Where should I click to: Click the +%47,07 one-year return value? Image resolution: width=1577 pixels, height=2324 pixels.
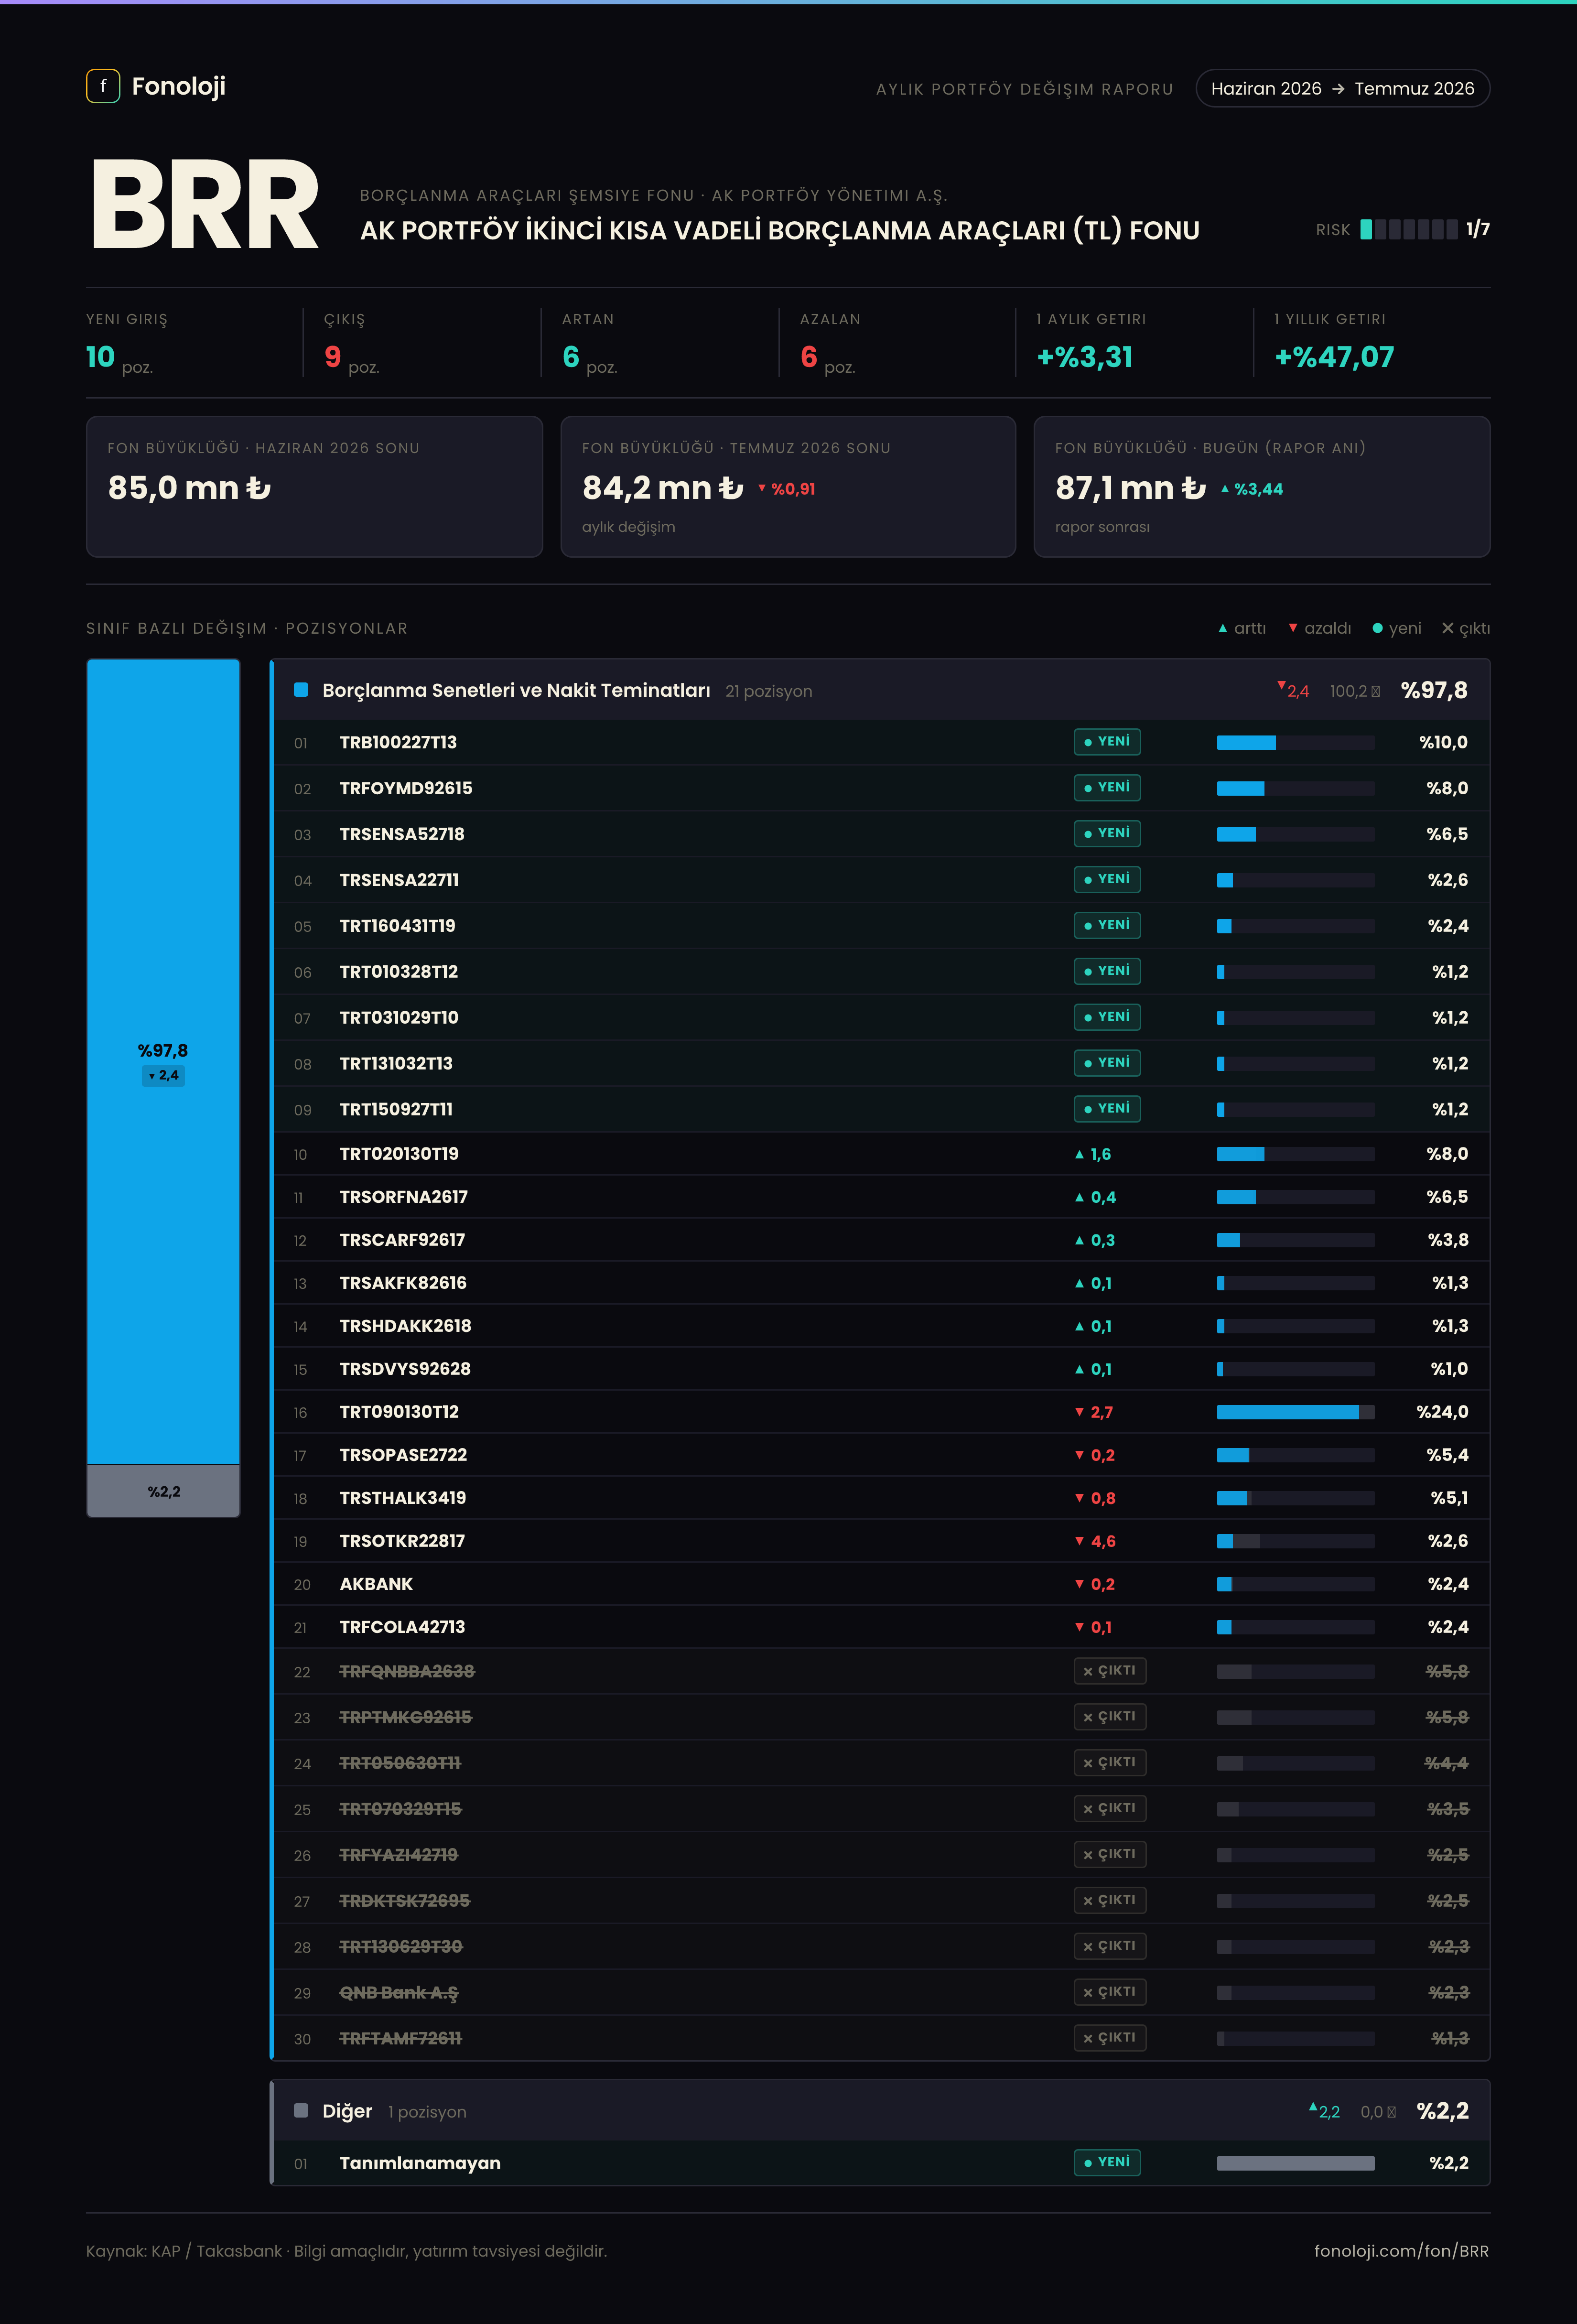pos(1334,357)
